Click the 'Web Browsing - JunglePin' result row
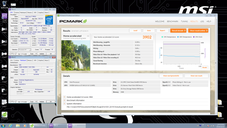This screenshot has height=128, width=227. (x=123, y=42)
